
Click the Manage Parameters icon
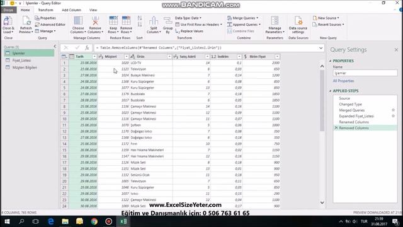click(x=275, y=21)
